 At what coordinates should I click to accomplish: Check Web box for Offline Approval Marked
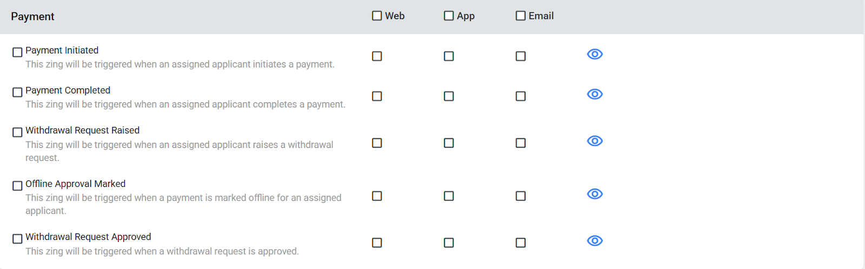(x=377, y=196)
